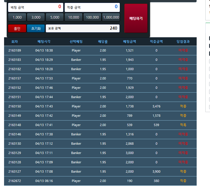Select round 2163189 in the bet history
210x191 pixels.
point(15,50)
